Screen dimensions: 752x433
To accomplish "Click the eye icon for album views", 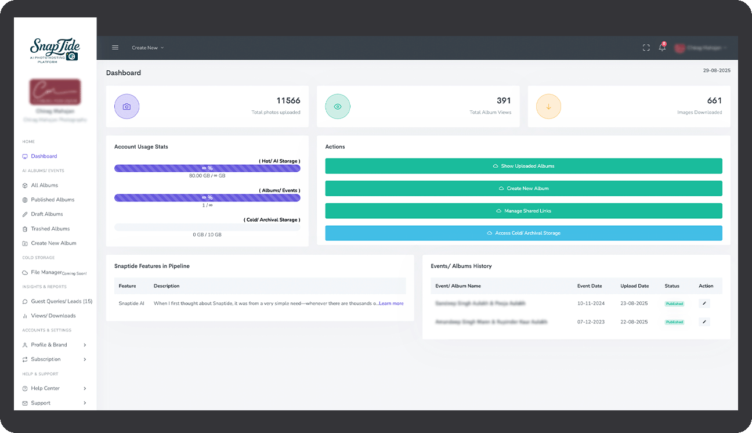I will tap(338, 107).
